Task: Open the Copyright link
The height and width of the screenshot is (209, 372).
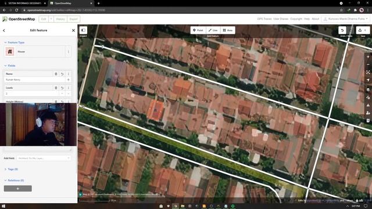Action: pyautogui.click(x=296, y=19)
